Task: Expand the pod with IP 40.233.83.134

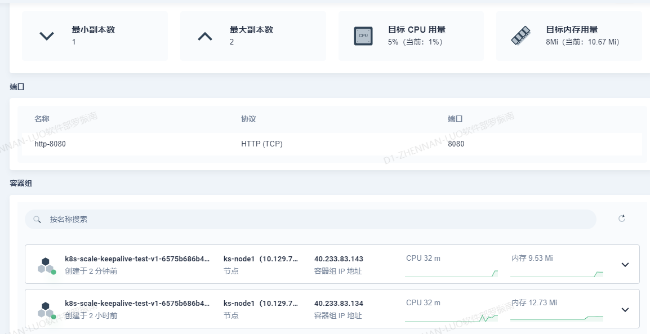Action: [x=625, y=309]
